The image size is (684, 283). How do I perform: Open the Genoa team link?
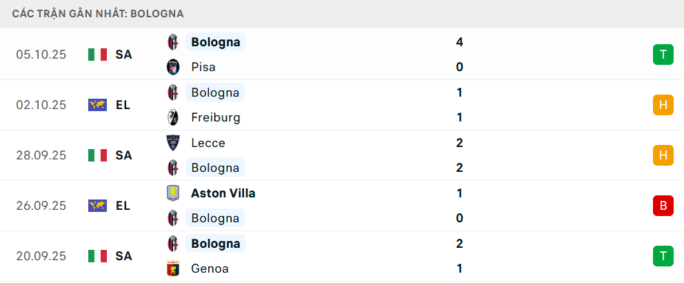pyautogui.click(x=210, y=269)
